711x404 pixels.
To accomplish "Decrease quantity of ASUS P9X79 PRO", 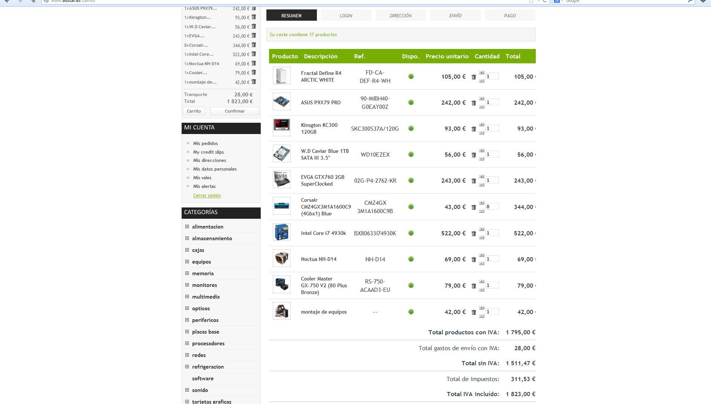I will click(x=482, y=107).
